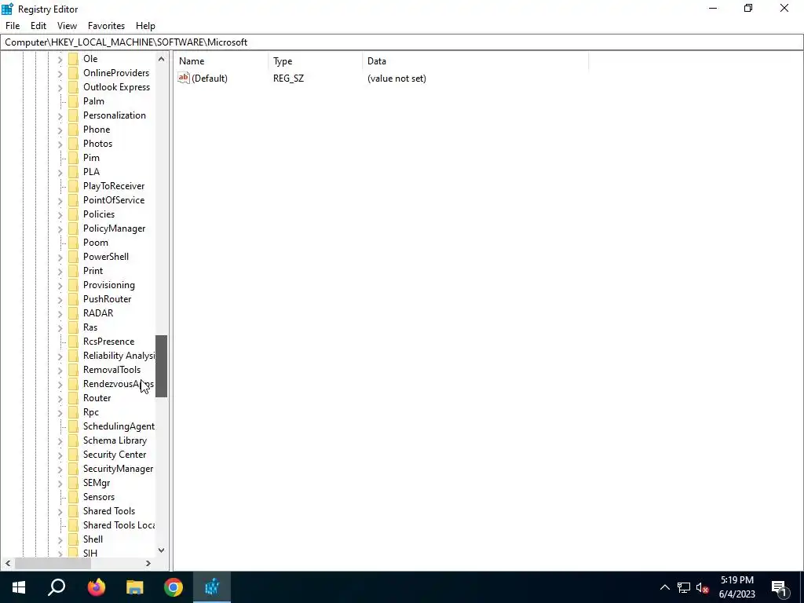The height and width of the screenshot is (603, 804).
Task: Select the Schema Library key
Action: coord(115,440)
